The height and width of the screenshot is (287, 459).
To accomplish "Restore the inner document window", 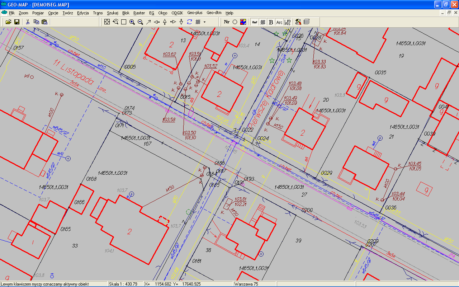I will point(449,13).
